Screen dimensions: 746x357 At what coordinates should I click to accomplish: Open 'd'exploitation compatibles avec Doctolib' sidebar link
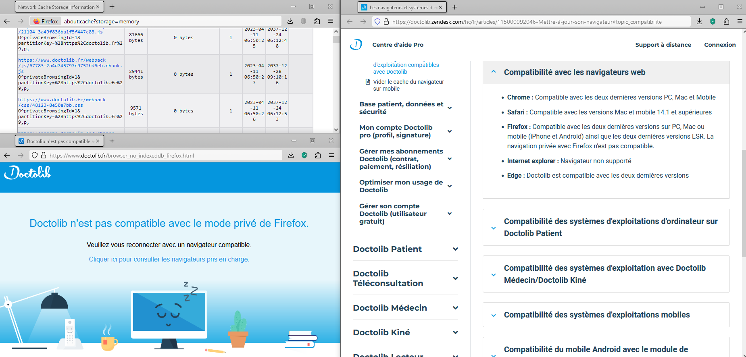point(406,68)
